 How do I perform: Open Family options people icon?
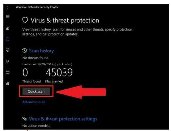pos(8,84)
